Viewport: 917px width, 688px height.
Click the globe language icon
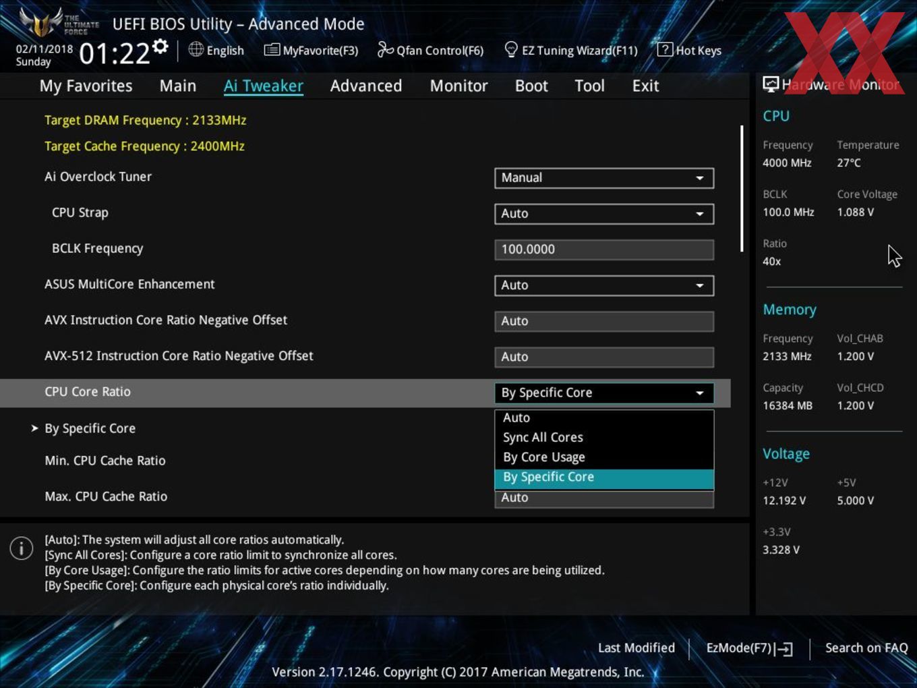(196, 49)
